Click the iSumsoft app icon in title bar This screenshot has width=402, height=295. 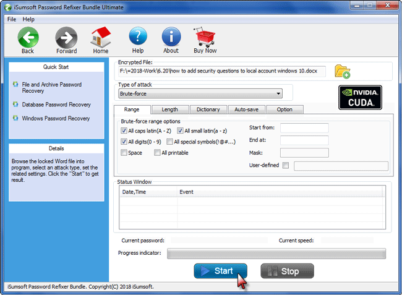coord(8,7)
